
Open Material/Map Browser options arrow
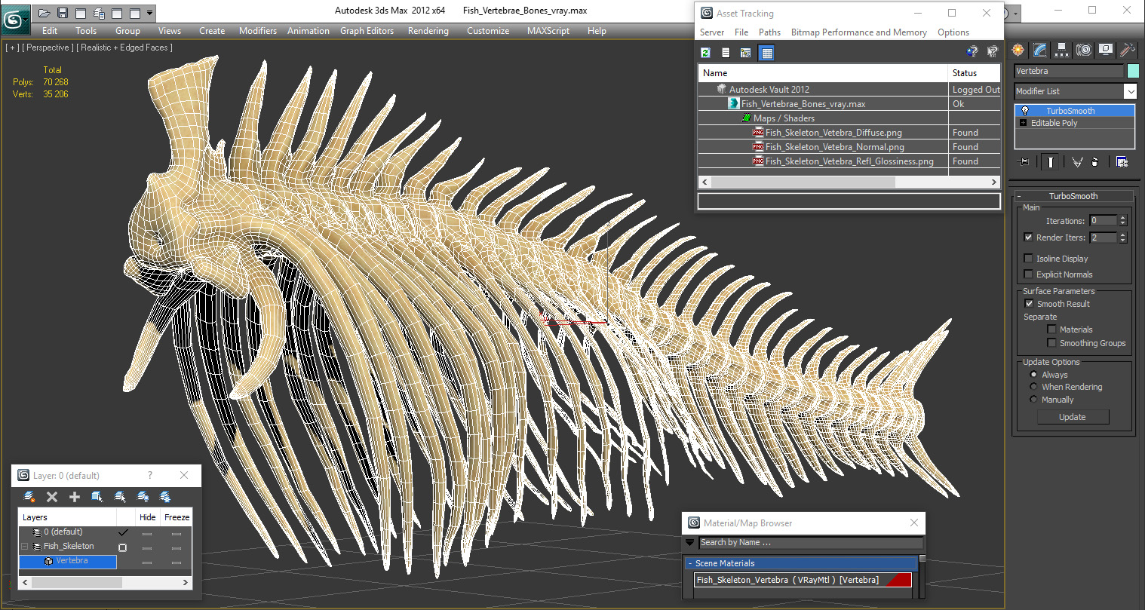(x=689, y=542)
